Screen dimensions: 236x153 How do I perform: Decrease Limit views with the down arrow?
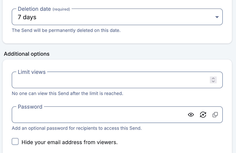(x=213, y=81)
